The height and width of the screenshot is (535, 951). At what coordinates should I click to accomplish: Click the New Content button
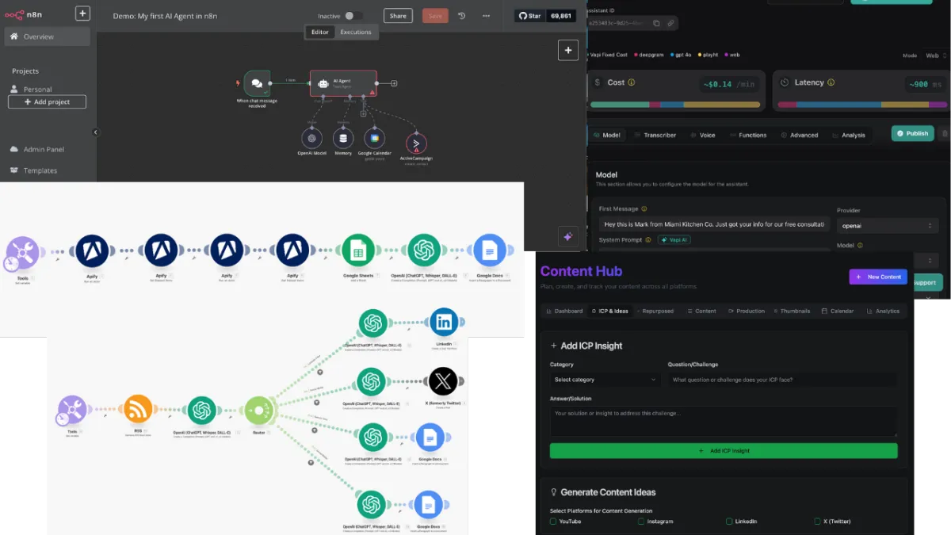click(878, 277)
